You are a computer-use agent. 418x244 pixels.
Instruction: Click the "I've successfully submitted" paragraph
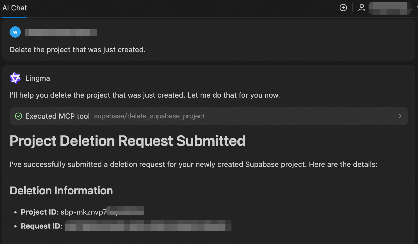[x=193, y=164]
